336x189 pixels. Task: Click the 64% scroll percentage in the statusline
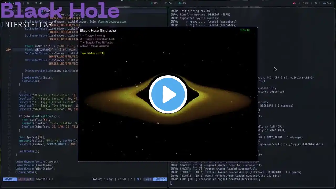(x=149, y=179)
